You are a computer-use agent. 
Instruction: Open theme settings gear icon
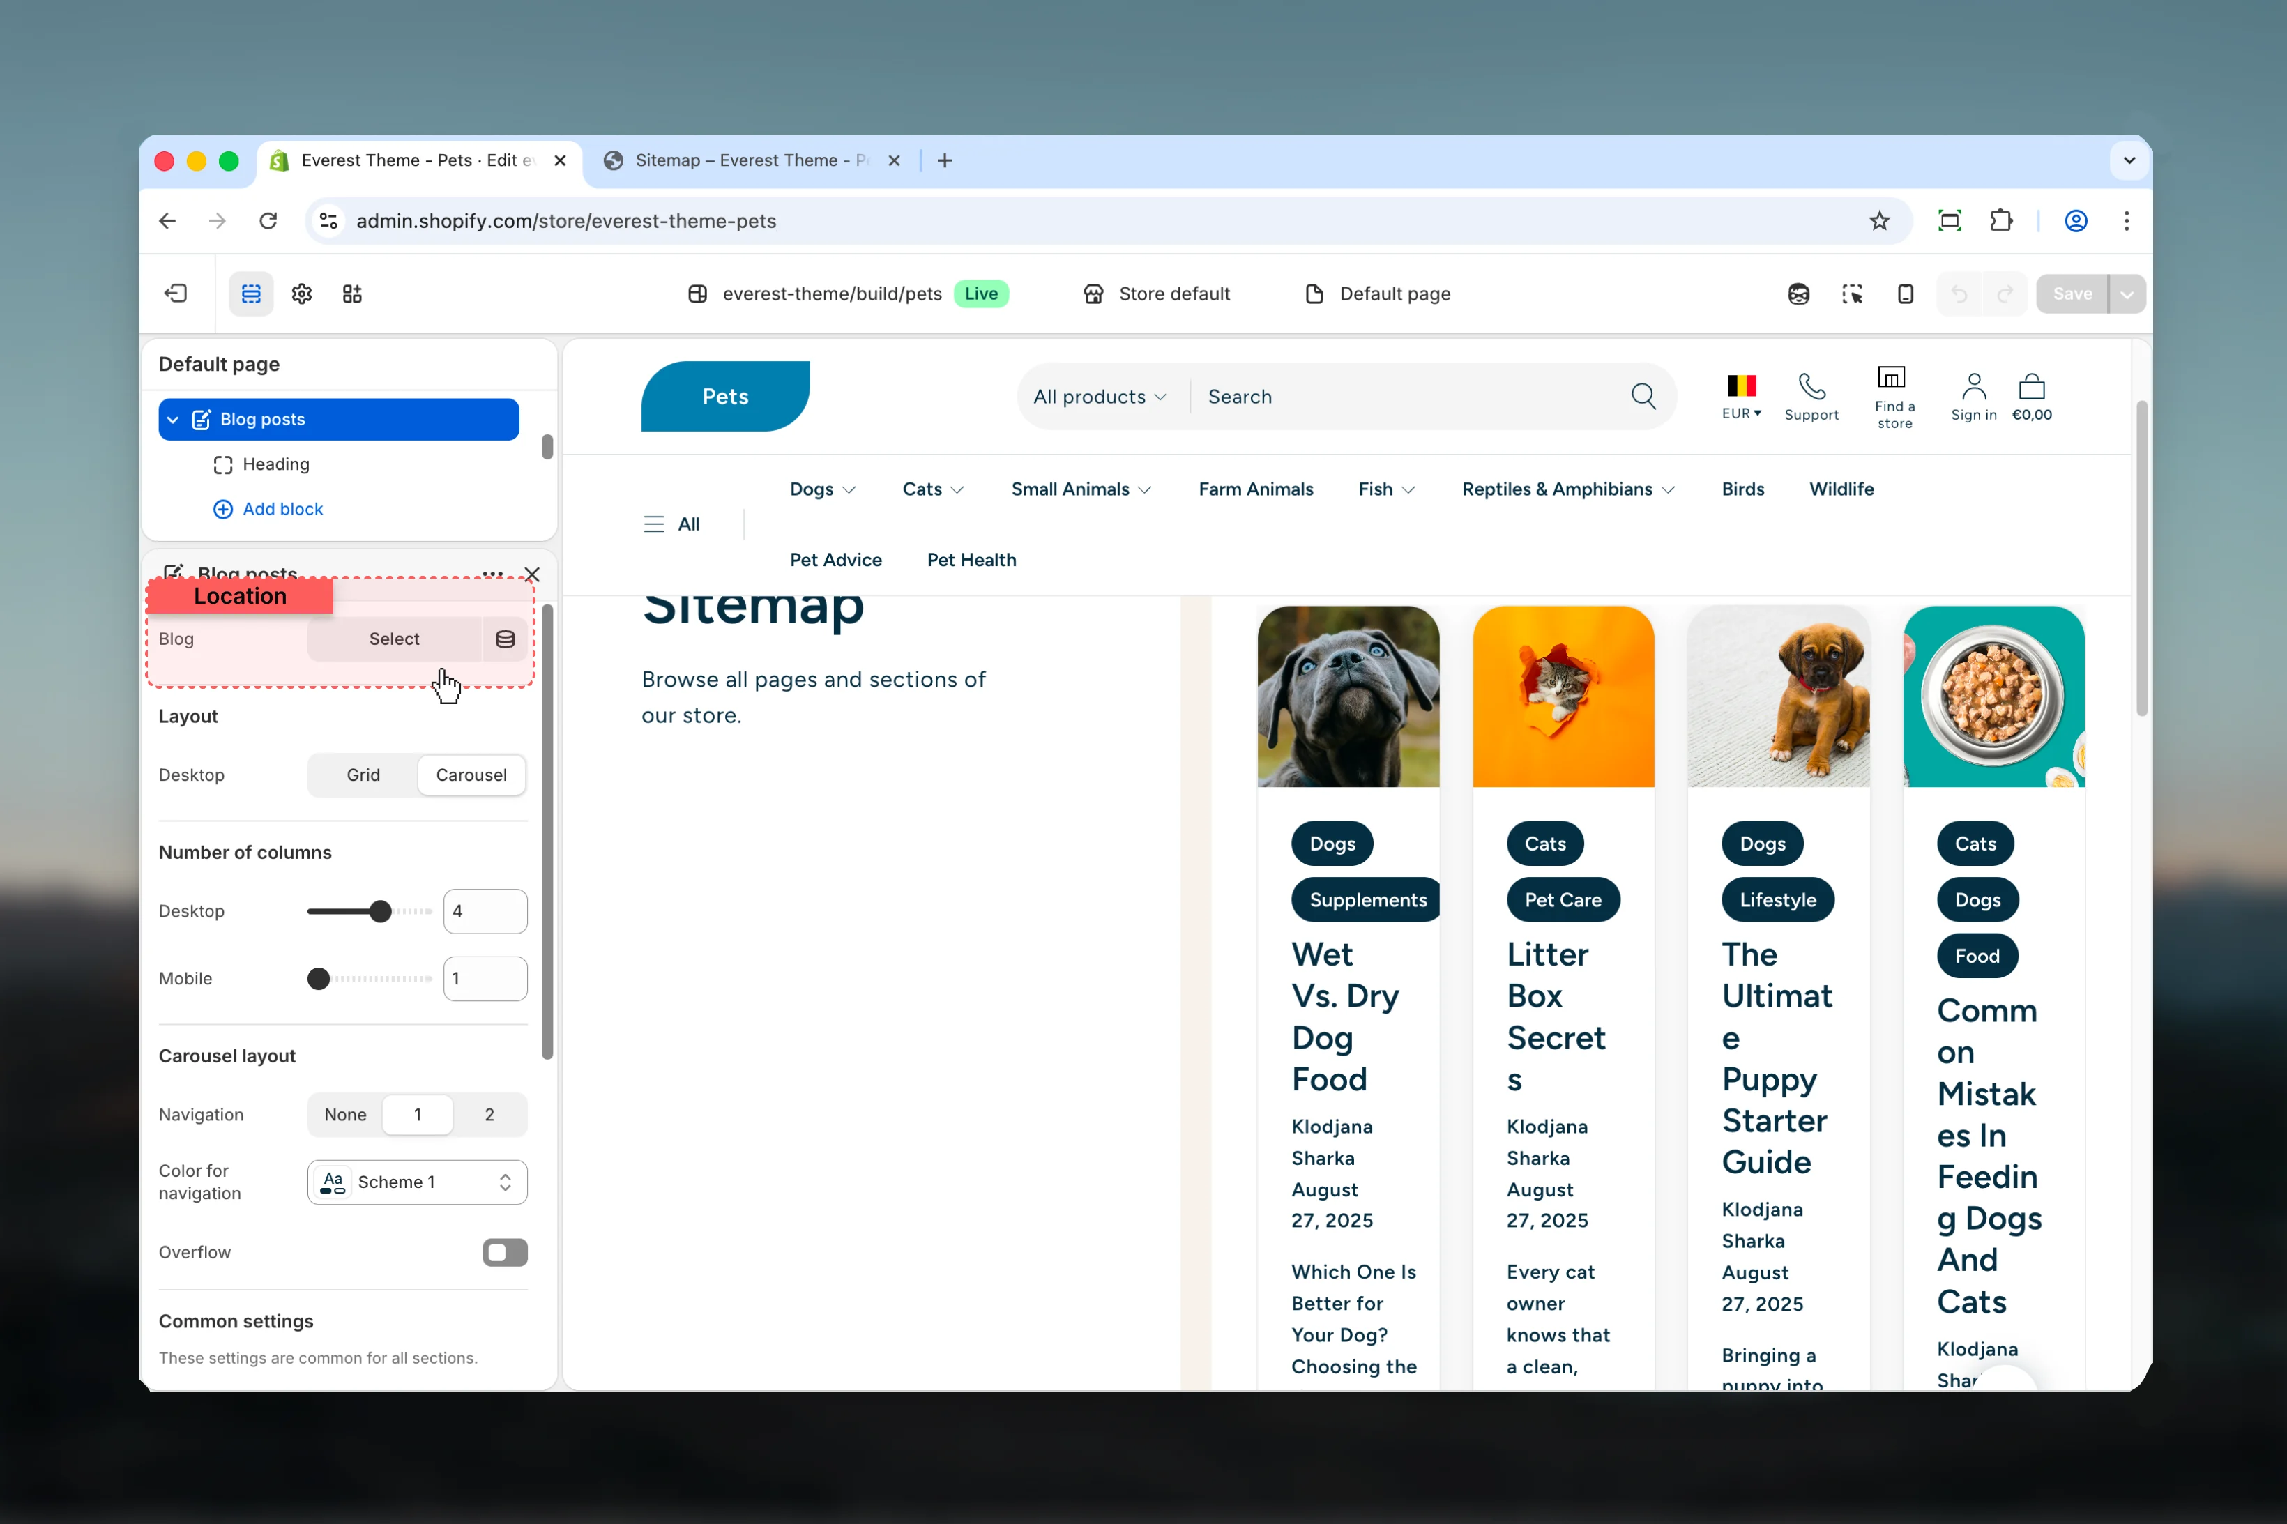pos(303,294)
